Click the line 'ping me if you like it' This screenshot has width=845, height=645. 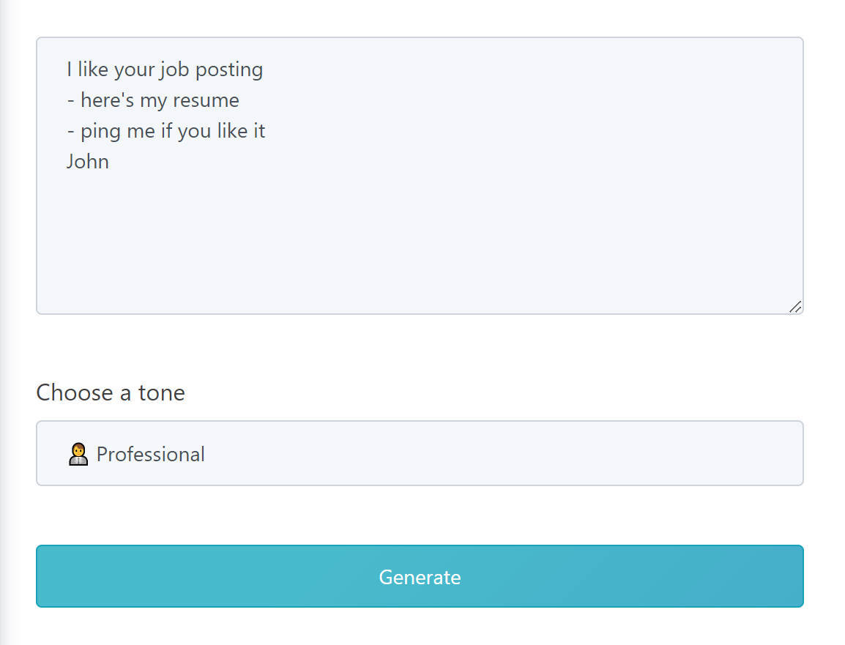coord(166,130)
